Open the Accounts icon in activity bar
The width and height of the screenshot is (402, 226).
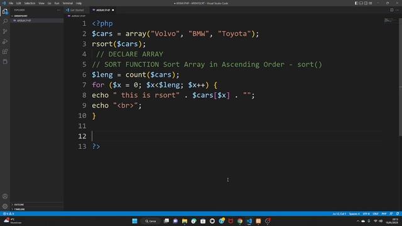pyautogui.click(x=5, y=196)
